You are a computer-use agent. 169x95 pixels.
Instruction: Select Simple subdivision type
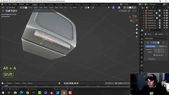[161, 46]
